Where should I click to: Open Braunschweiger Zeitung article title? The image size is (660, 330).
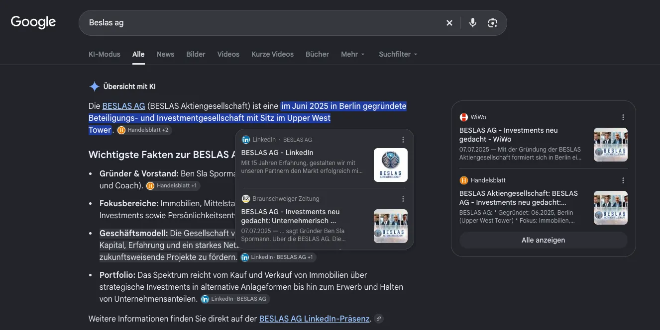point(290,216)
